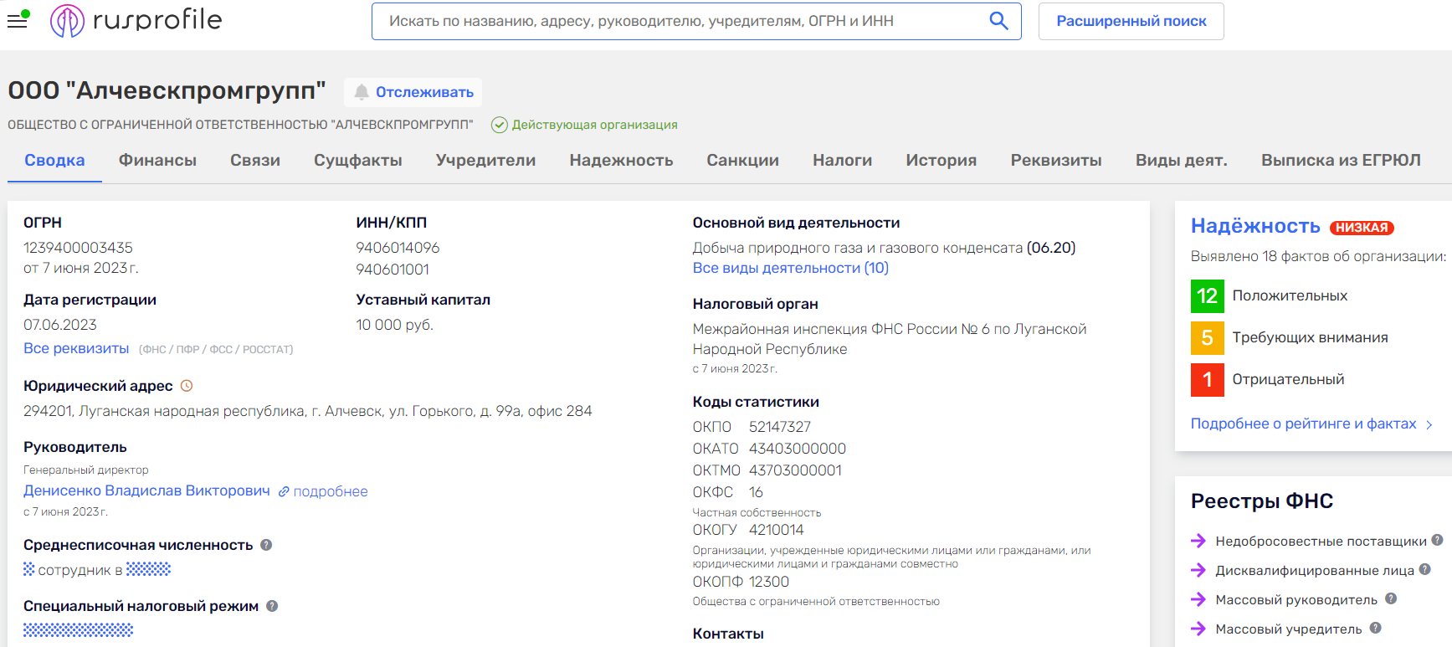Click help icon beside Среднесписочная численность

(x=266, y=545)
